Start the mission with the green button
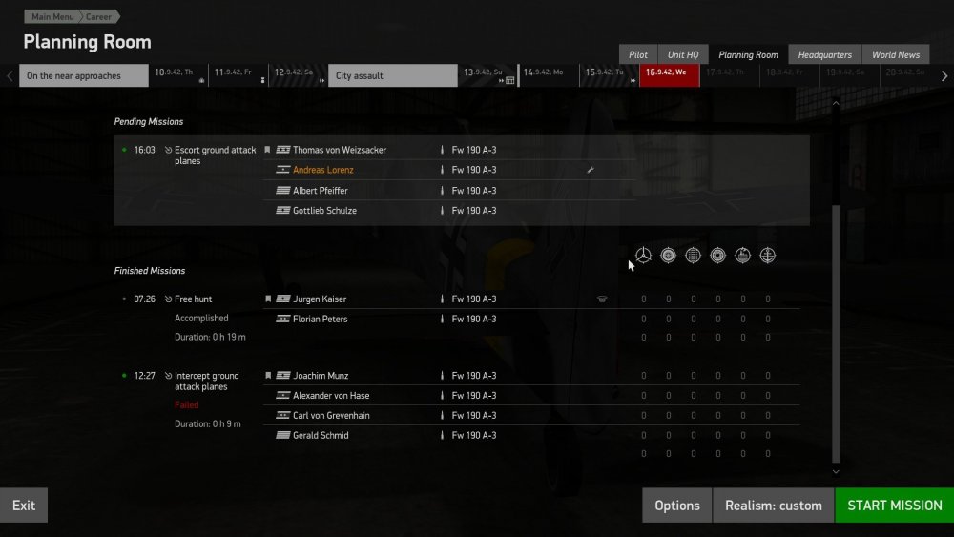 tap(895, 506)
